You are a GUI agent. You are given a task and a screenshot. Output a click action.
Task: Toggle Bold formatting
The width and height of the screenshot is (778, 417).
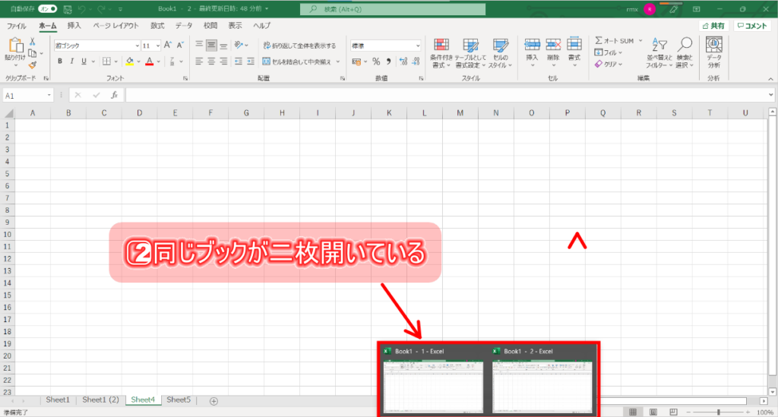point(60,62)
